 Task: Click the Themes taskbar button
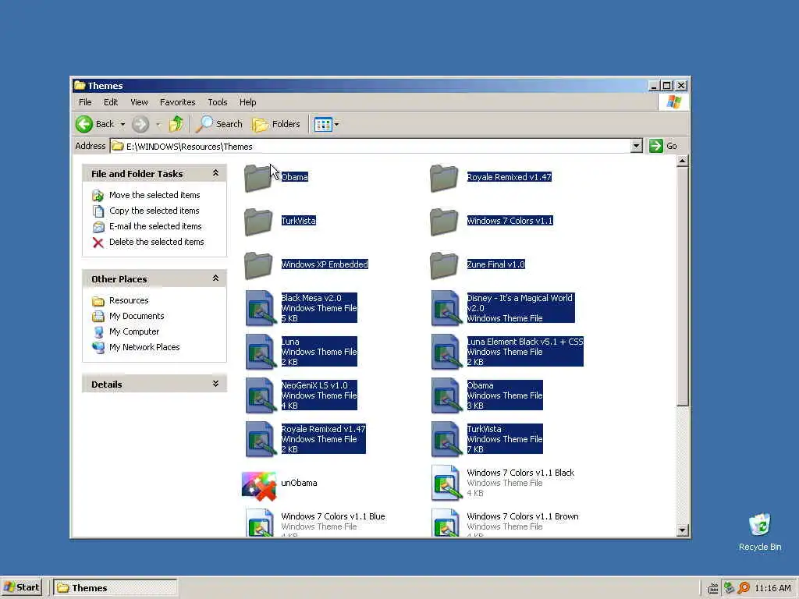coord(115,588)
